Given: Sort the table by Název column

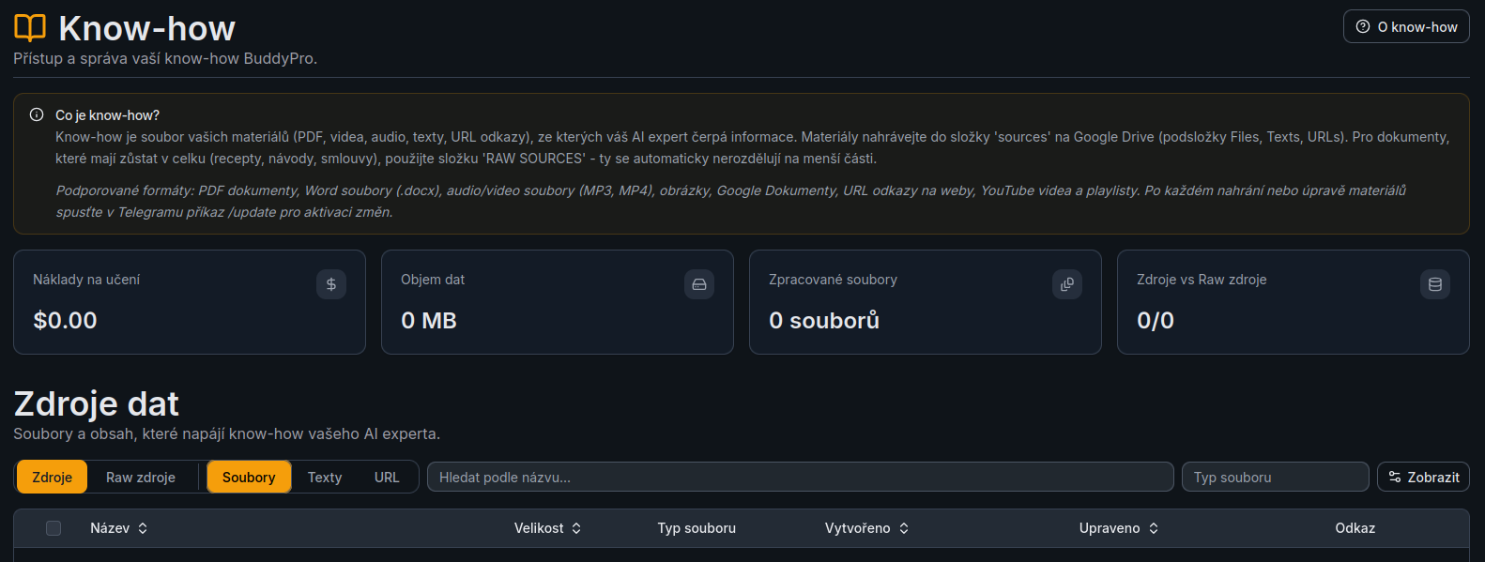Looking at the screenshot, I should [x=119, y=528].
